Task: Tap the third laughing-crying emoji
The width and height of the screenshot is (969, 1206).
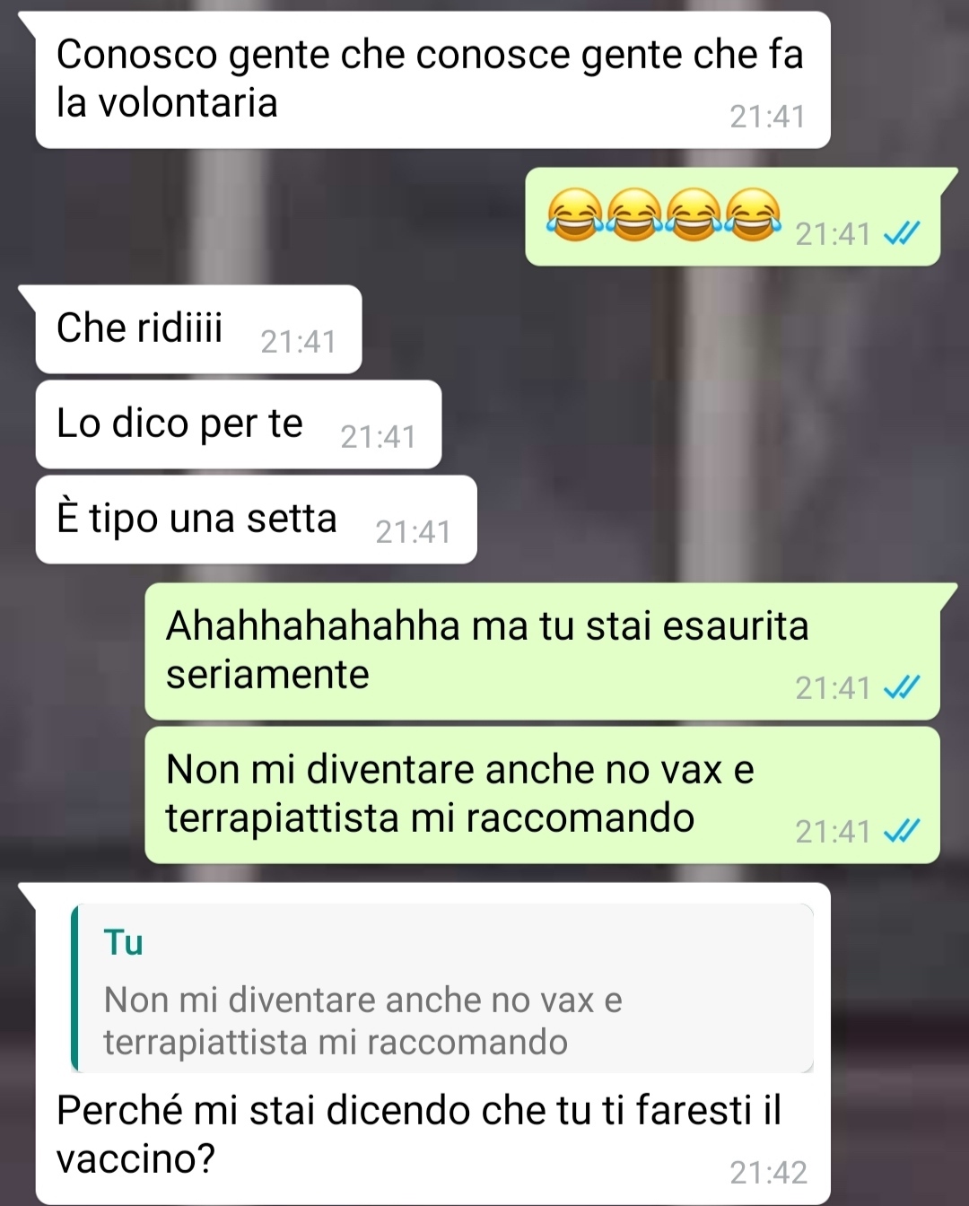Action: point(693,215)
